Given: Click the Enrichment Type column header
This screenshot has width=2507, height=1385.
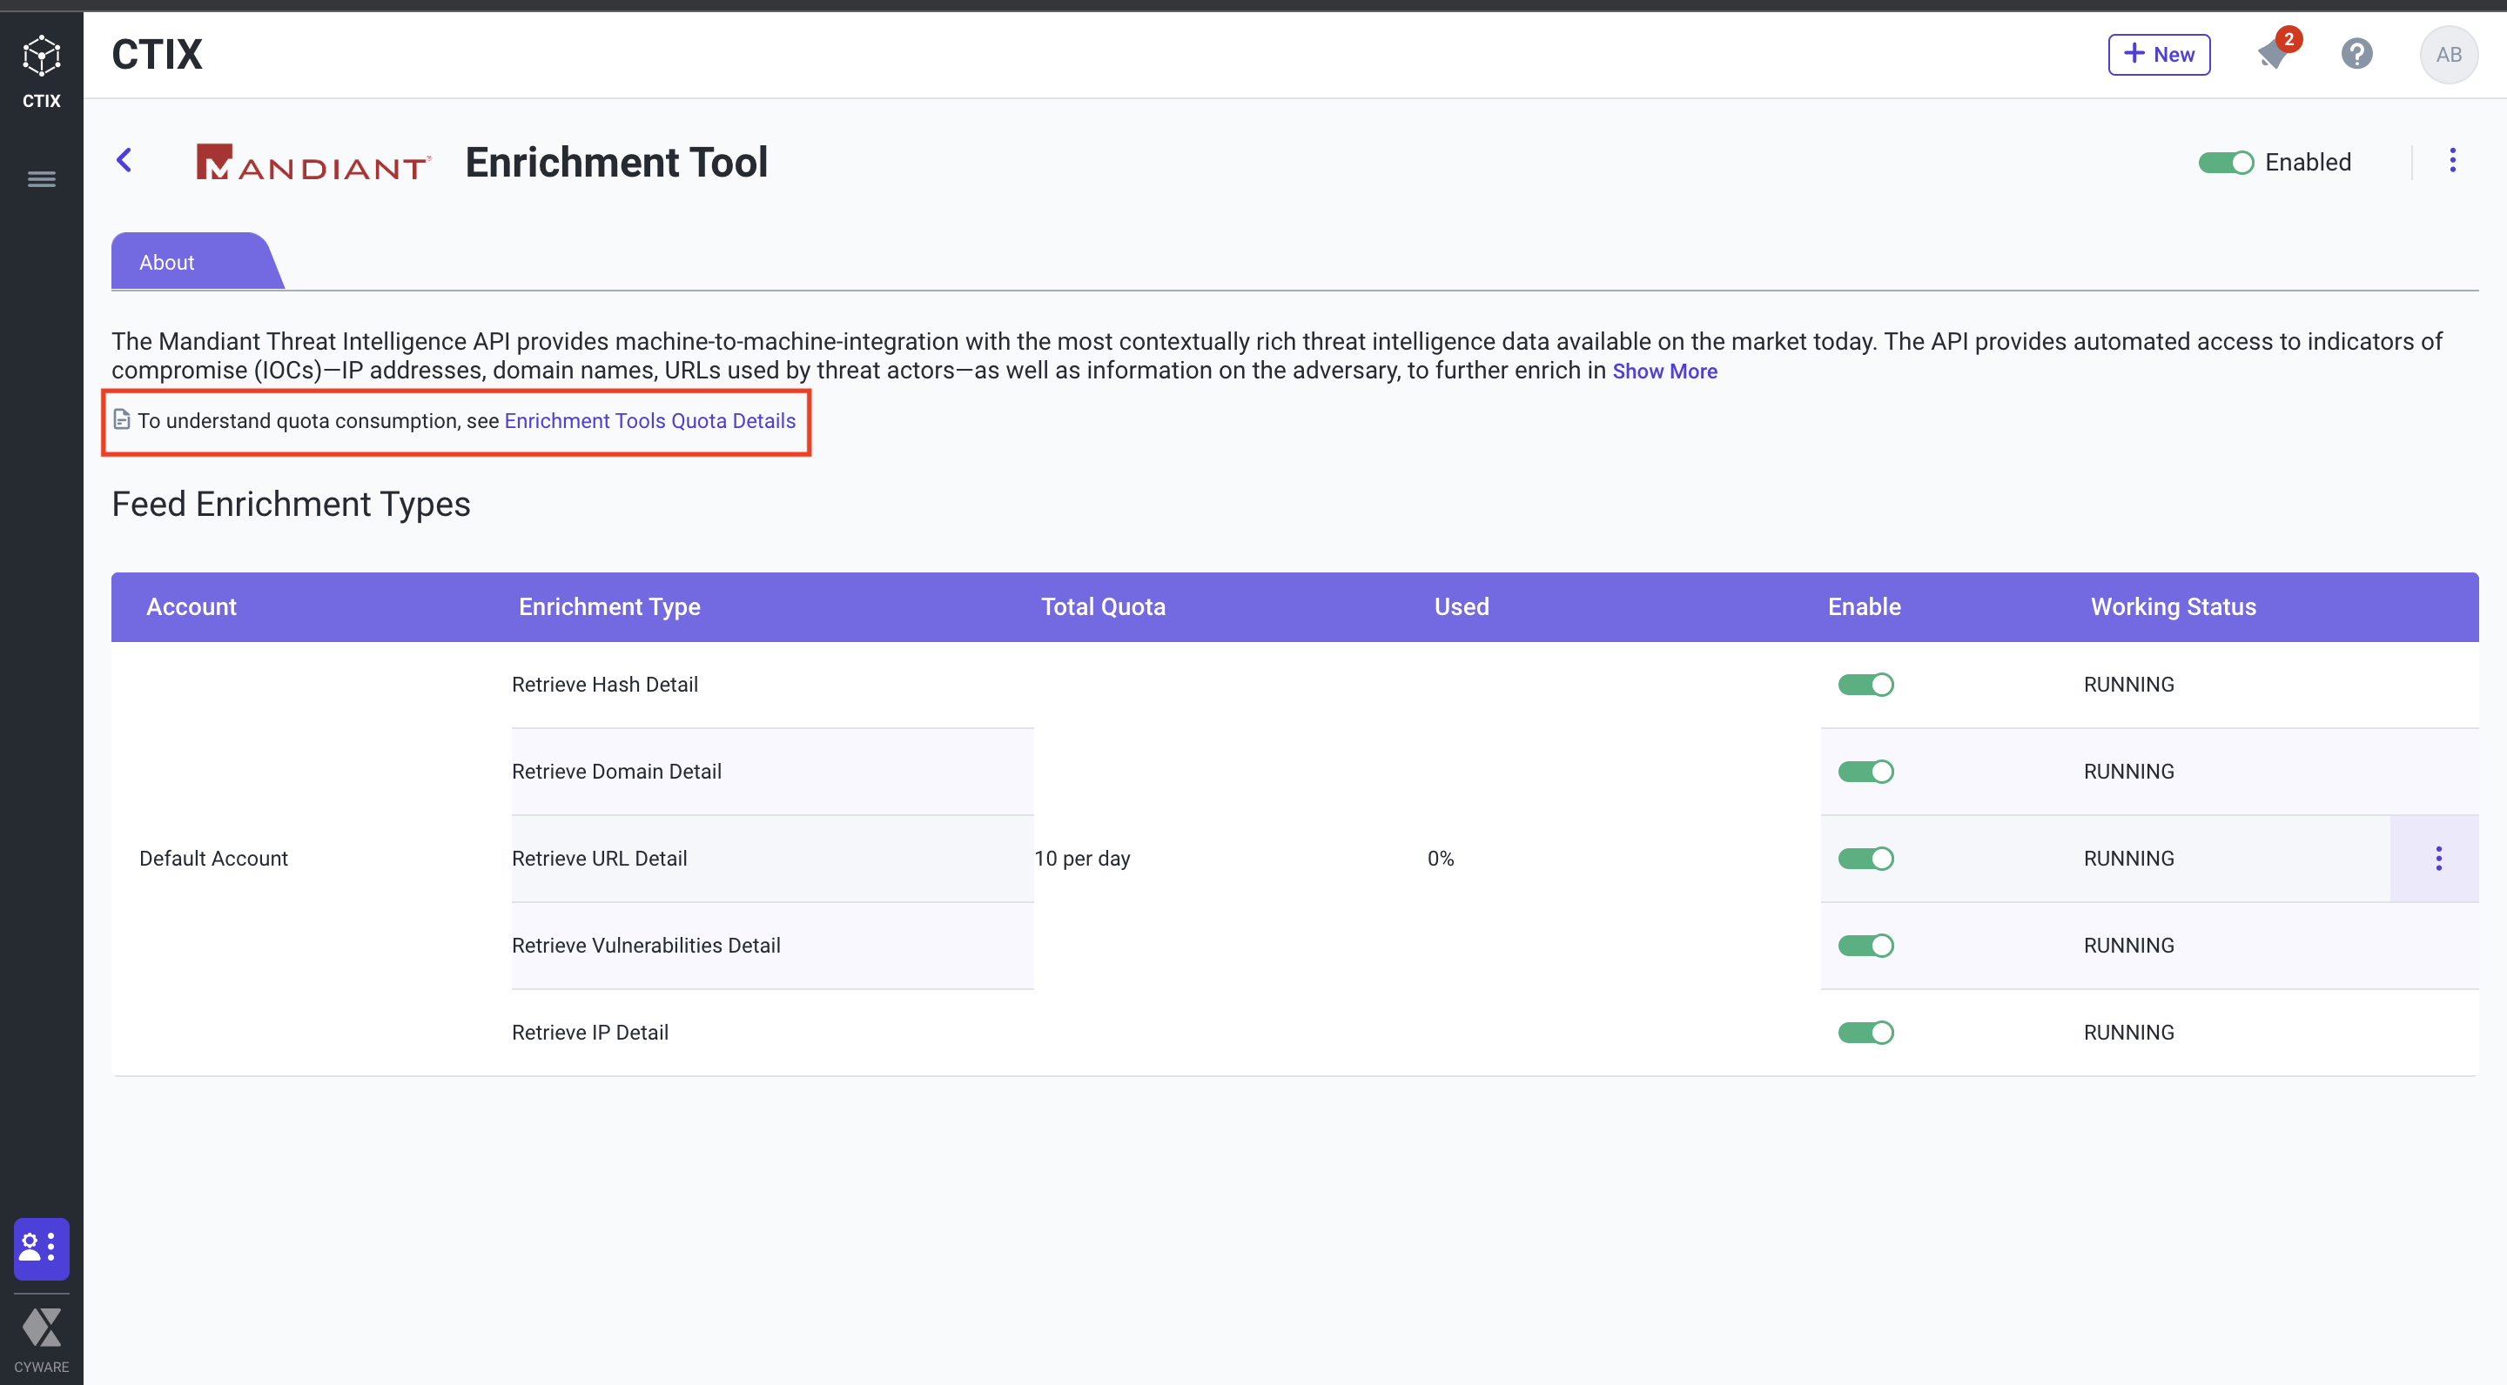Looking at the screenshot, I should tap(609, 607).
